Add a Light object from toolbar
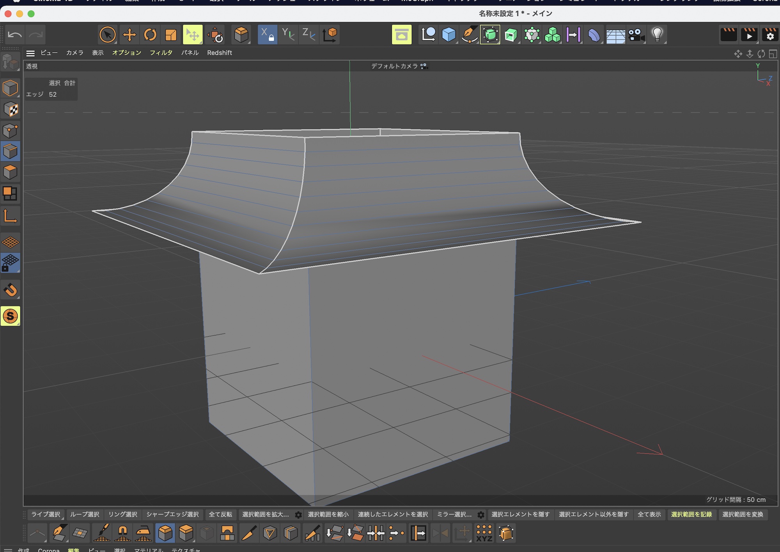The width and height of the screenshot is (780, 552). coord(657,35)
